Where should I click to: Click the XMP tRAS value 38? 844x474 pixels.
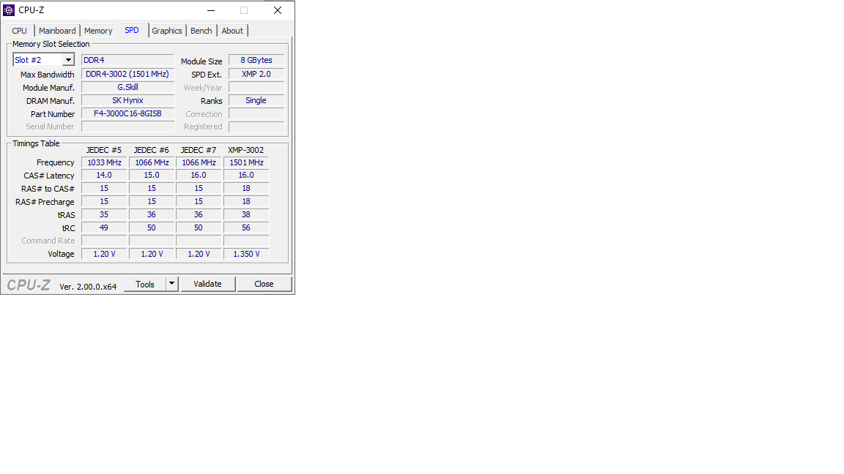246,214
